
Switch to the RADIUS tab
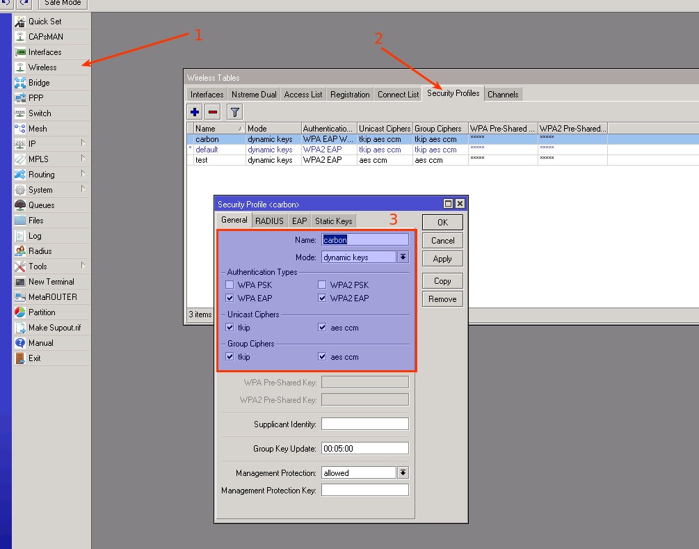269,221
